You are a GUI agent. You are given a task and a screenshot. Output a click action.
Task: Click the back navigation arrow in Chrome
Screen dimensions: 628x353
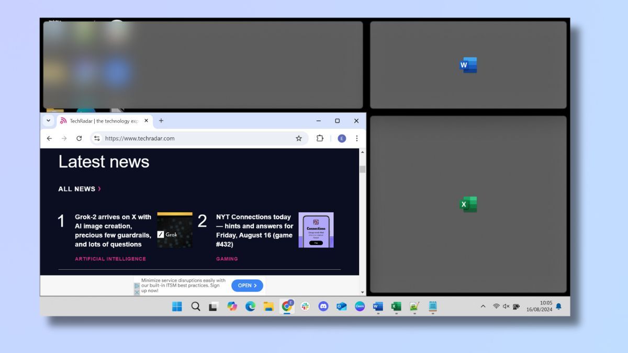point(49,138)
